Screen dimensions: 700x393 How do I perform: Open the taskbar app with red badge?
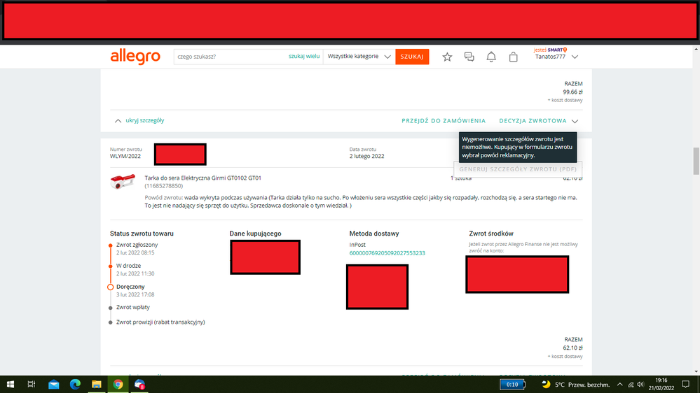(x=139, y=384)
